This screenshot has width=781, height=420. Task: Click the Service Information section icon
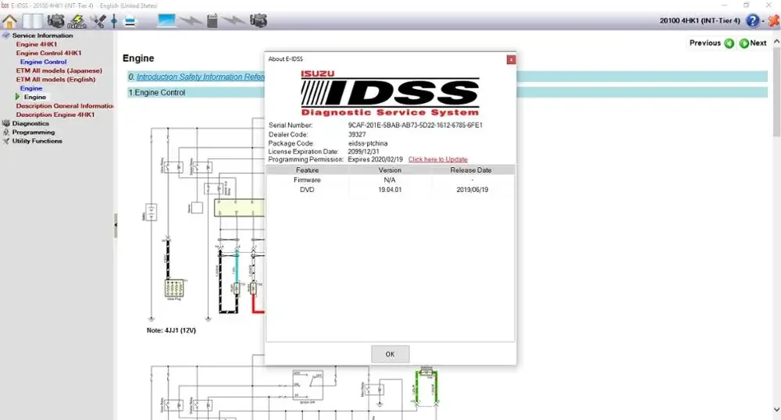point(6,36)
